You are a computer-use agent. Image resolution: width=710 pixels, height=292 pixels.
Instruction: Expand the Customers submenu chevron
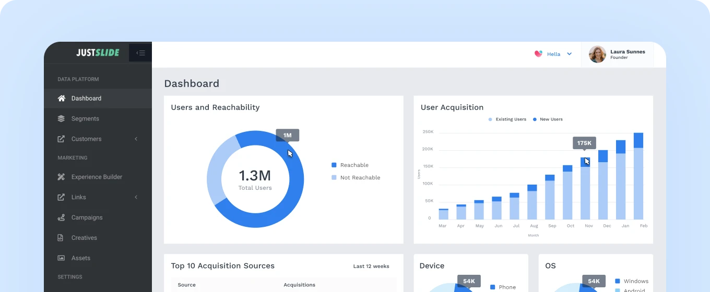pos(136,139)
